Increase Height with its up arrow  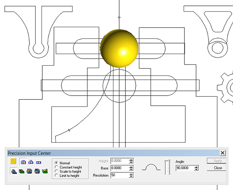(131, 160)
